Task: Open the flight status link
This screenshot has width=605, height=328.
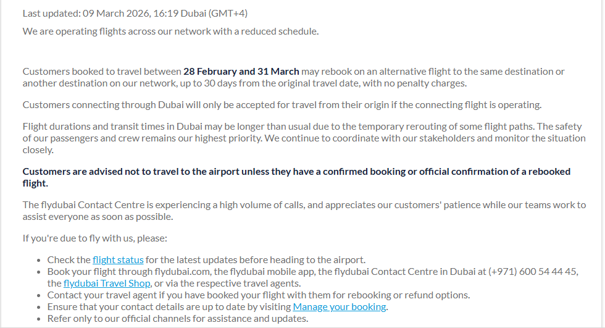Action: click(118, 259)
